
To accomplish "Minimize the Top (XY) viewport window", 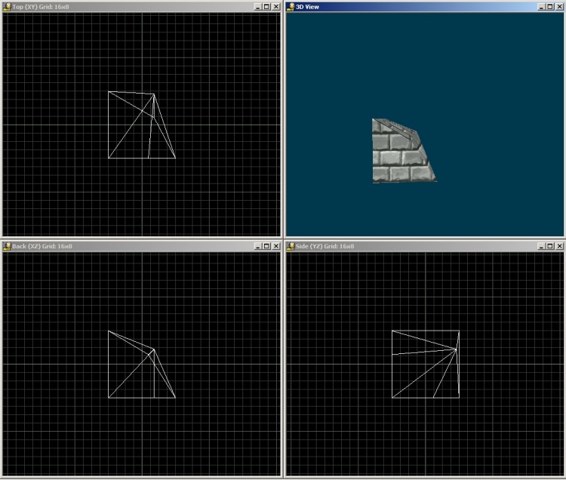I will 257,6.
